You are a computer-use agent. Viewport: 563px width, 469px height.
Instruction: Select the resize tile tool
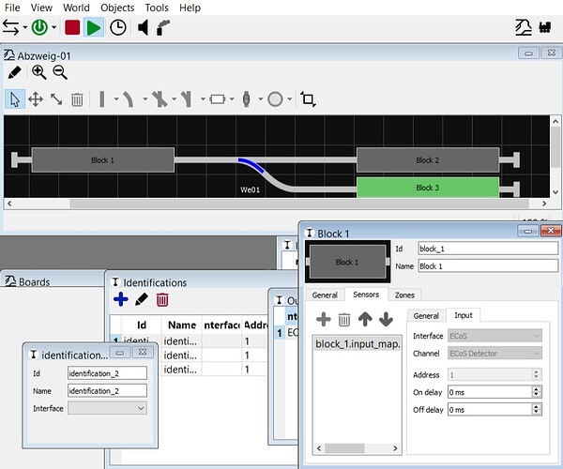56,99
